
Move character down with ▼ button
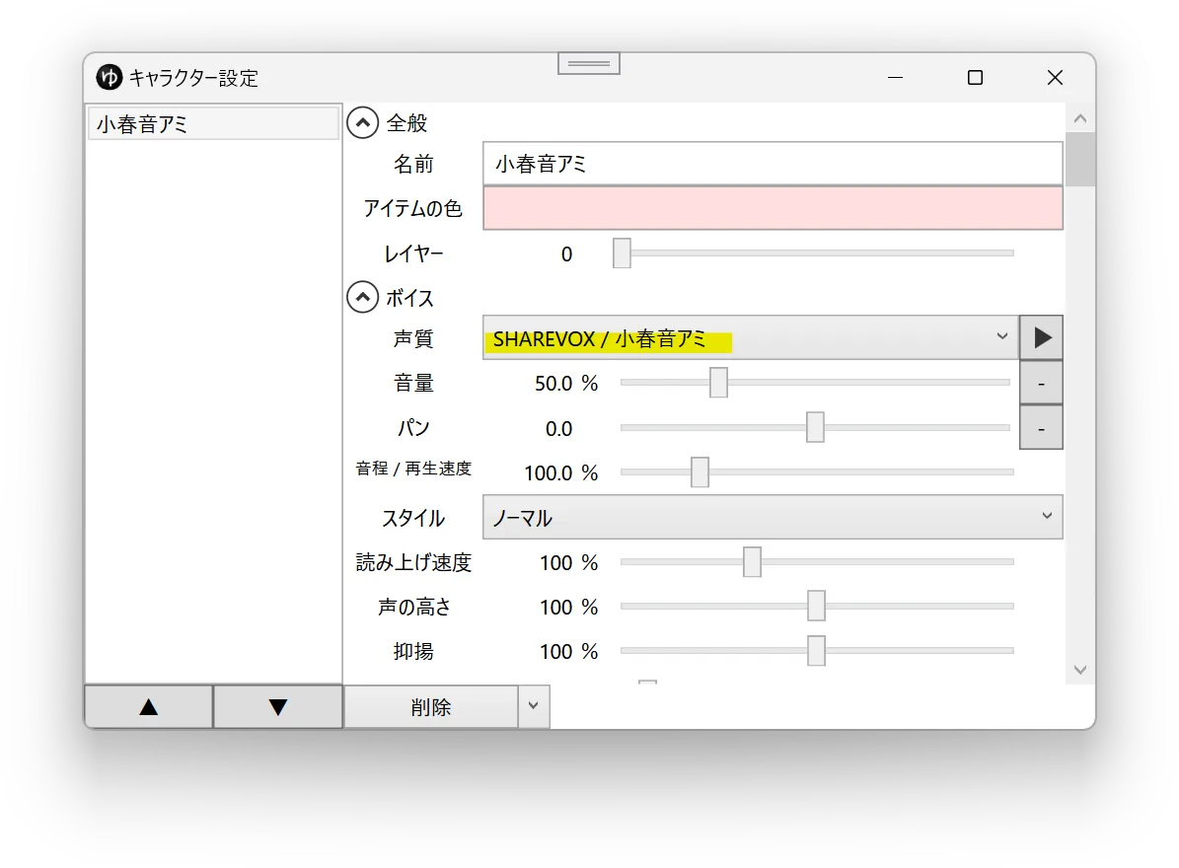point(278,706)
